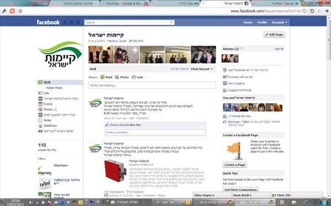The image size is (331, 206).
Task: Go to Profile in Facebook header
Action: click(x=262, y=23)
